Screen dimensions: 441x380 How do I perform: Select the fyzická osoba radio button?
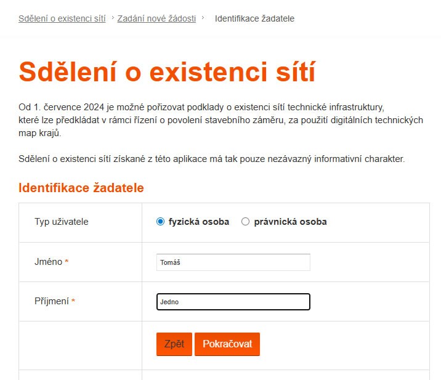pos(161,222)
